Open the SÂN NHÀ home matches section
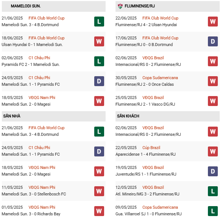 click(x=12, y=116)
